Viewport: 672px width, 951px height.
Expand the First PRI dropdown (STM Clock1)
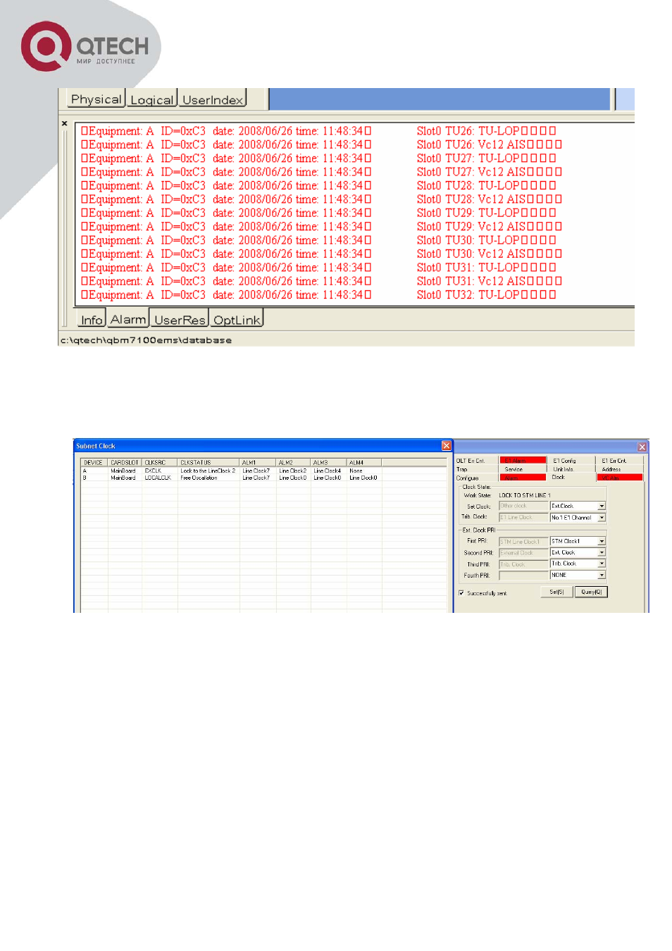click(x=602, y=541)
